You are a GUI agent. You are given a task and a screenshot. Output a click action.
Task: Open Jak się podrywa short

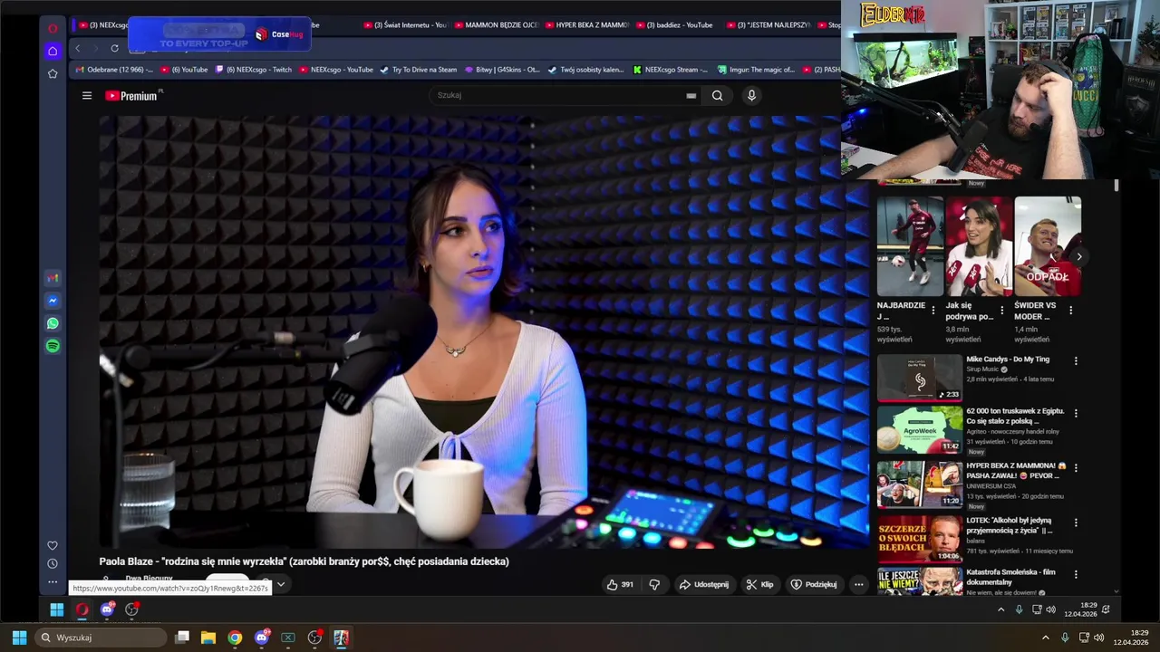[x=979, y=246]
